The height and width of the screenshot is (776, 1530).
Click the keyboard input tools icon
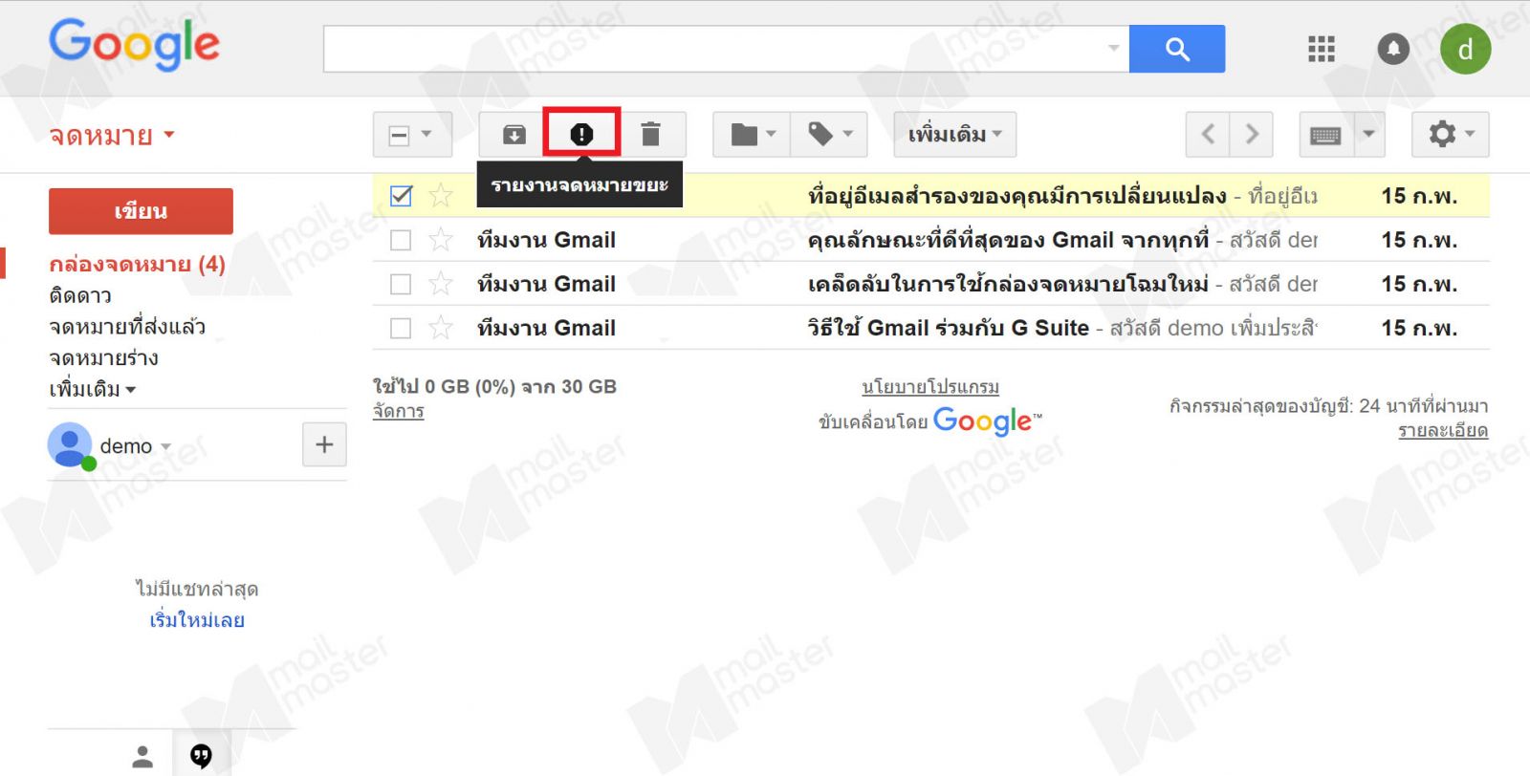(1325, 135)
